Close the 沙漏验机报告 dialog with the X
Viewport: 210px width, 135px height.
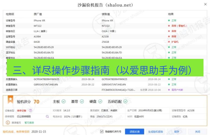coord(205,4)
